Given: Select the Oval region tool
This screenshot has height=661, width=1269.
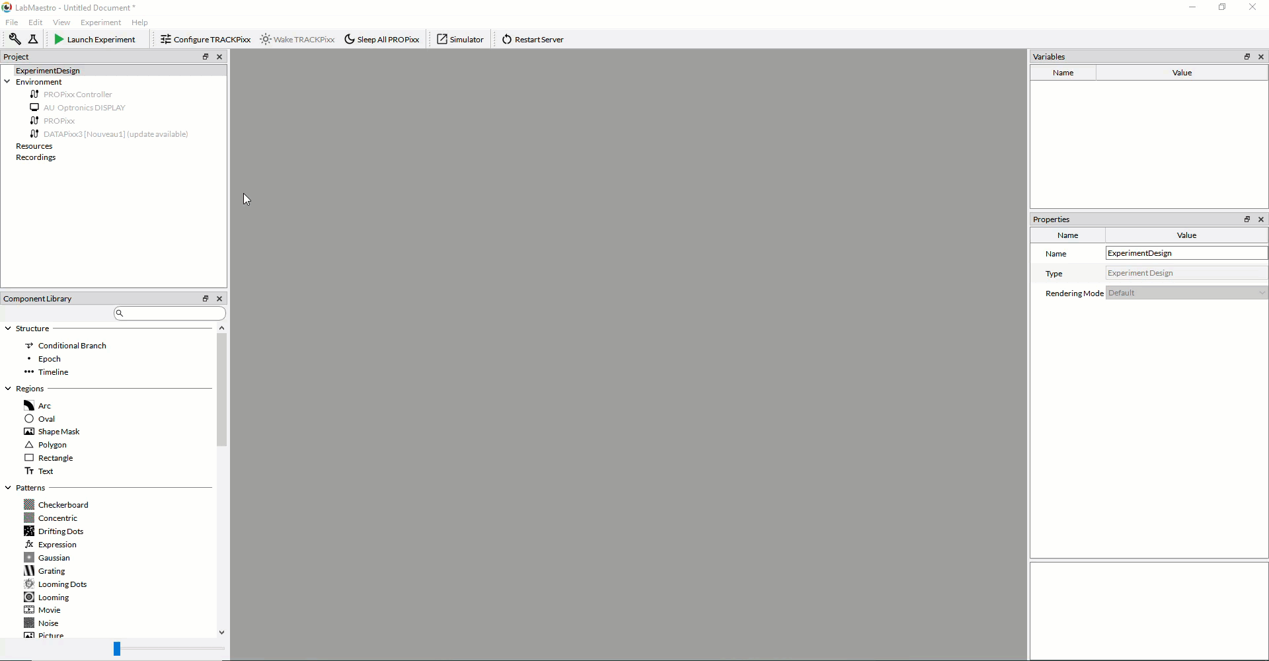Looking at the screenshot, I should tap(45, 418).
